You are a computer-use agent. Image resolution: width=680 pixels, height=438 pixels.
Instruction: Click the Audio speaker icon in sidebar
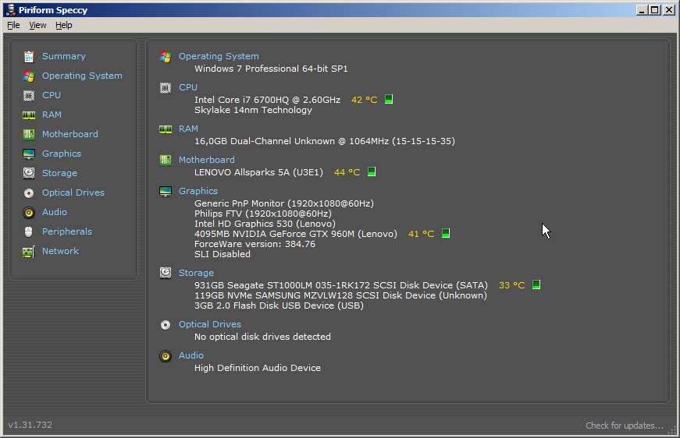29,213
